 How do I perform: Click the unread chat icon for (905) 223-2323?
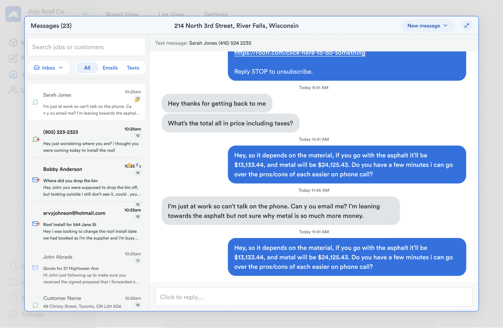point(36,139)
